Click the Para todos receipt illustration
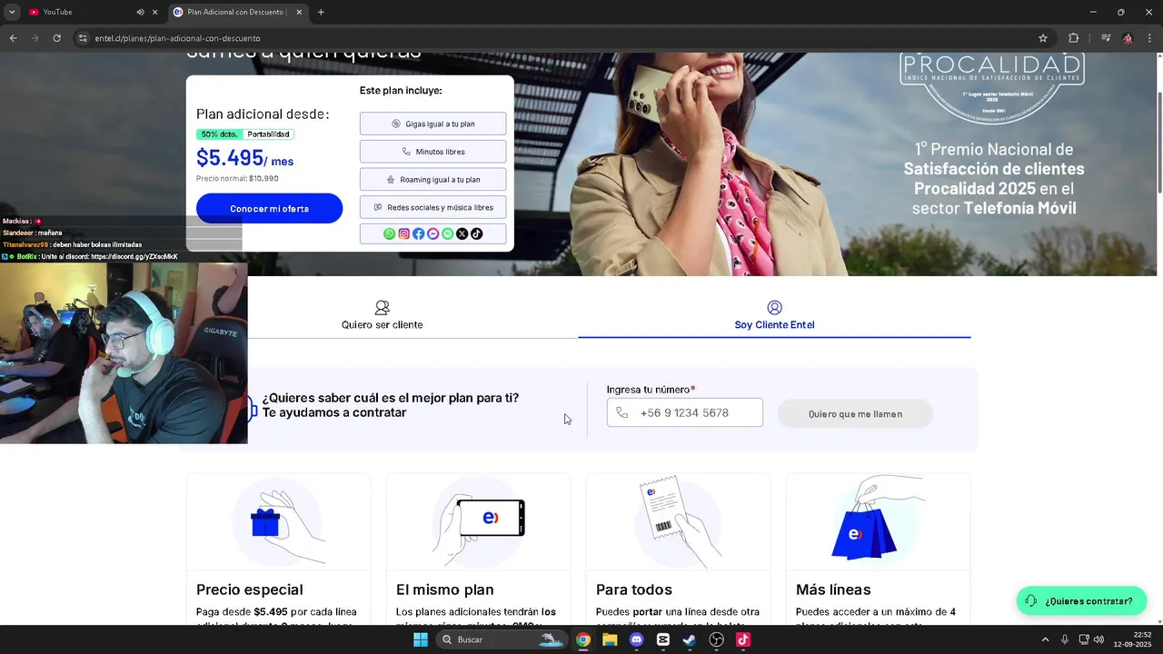The height and width of the screenshot is (654, 1163). pyautogui.click(x=678, y=522)
